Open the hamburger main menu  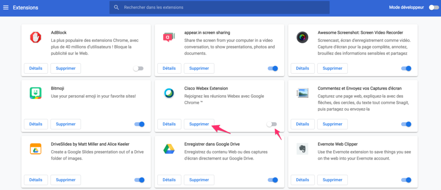[x=6, y=7]
